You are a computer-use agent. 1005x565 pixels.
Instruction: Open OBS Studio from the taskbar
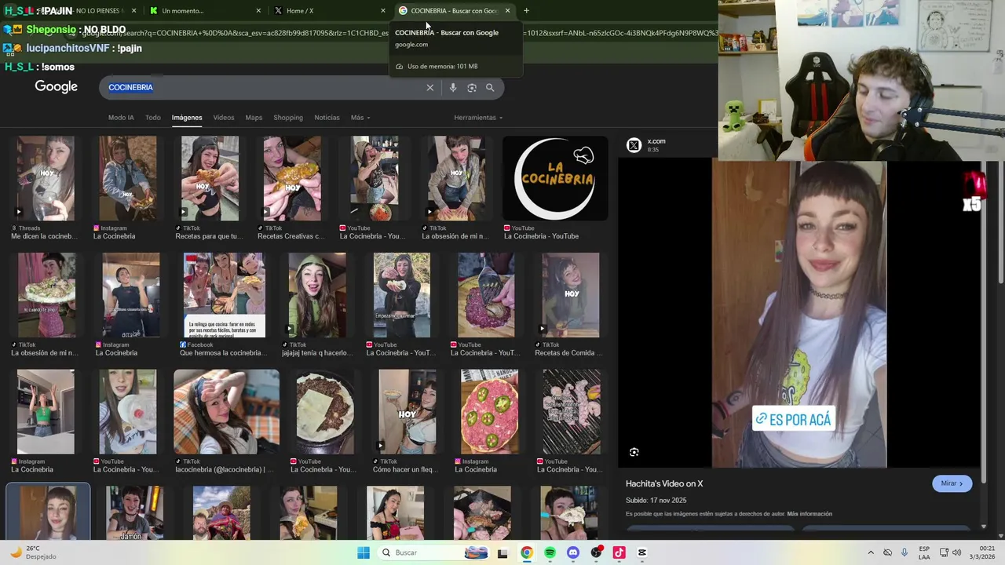596,552
